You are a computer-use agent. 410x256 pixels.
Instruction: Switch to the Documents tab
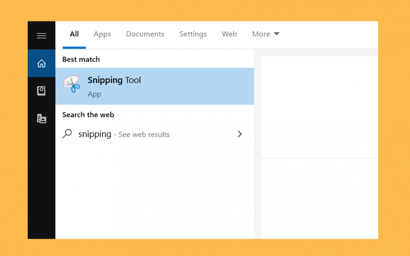point(145,34)
